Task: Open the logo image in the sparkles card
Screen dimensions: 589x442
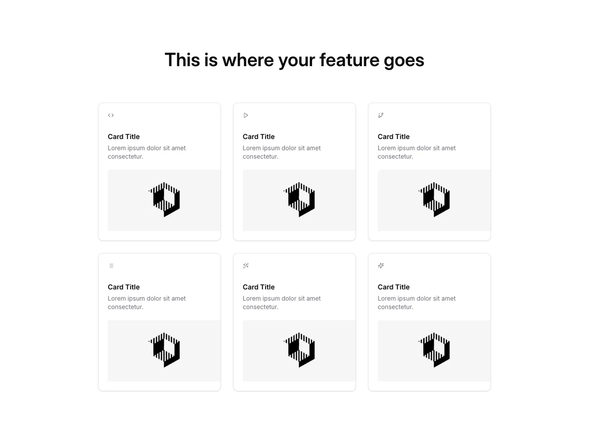Action: (434, 350)
